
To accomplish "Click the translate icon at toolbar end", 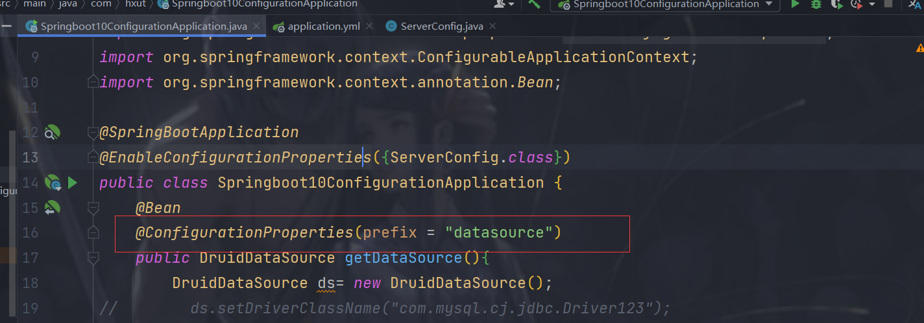I will click(x=914, y=5).
